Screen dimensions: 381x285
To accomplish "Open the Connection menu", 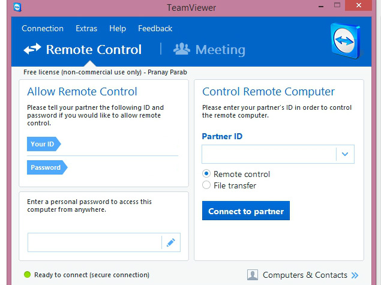I will [43, 28].
